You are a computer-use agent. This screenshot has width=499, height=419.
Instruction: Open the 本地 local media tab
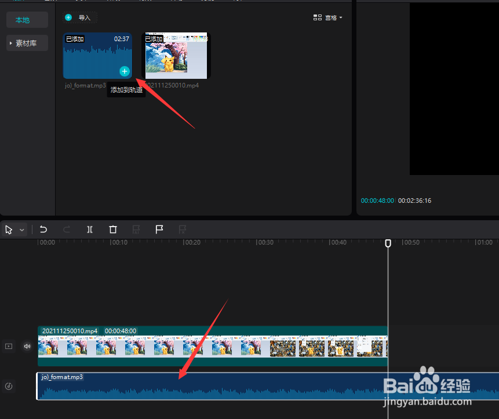click(27, 20)
